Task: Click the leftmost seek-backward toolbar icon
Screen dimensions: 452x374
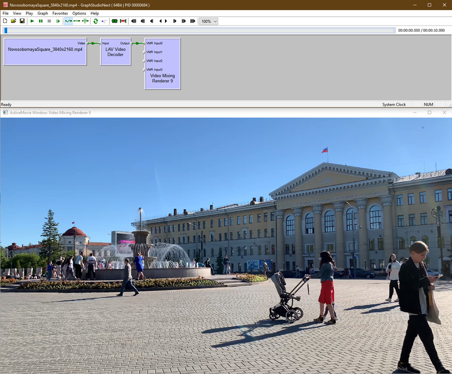Action: tap(133, 21)
